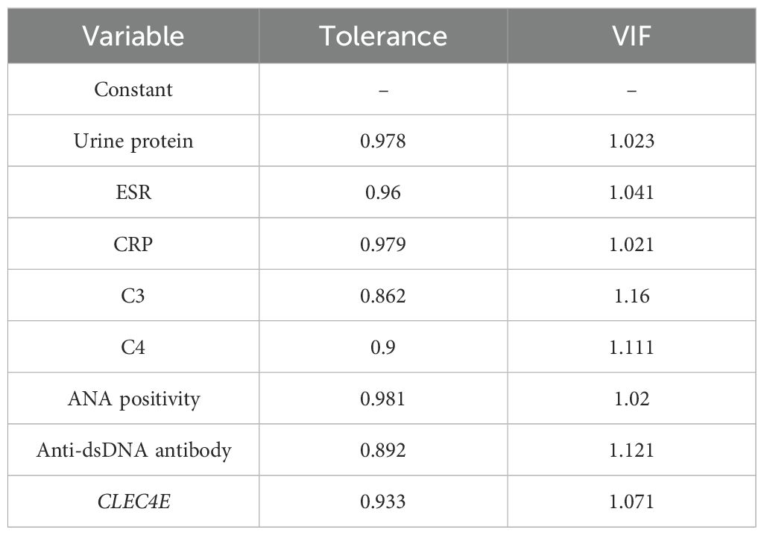Select the Constant row label
The image size is (764, 535).
(133, 89)
